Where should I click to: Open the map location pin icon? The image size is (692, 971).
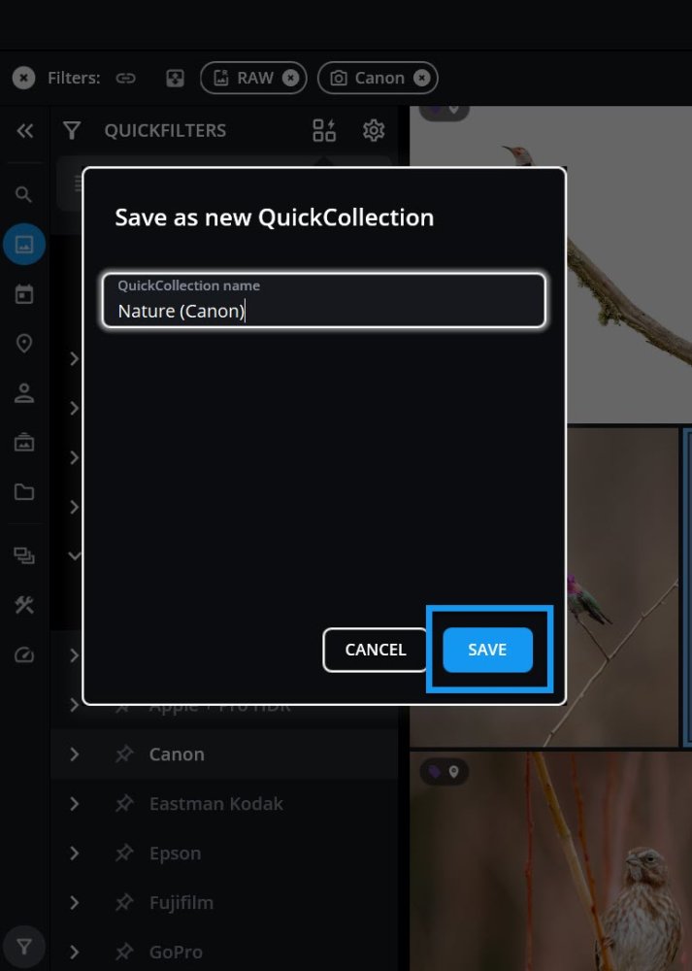pos(24,343)
